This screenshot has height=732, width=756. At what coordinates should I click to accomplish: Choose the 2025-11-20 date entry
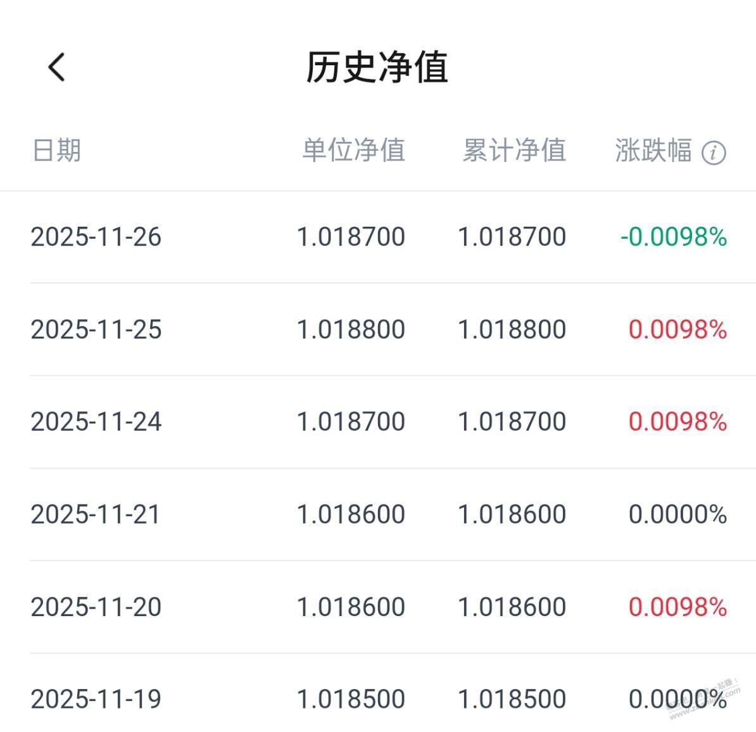96,607
